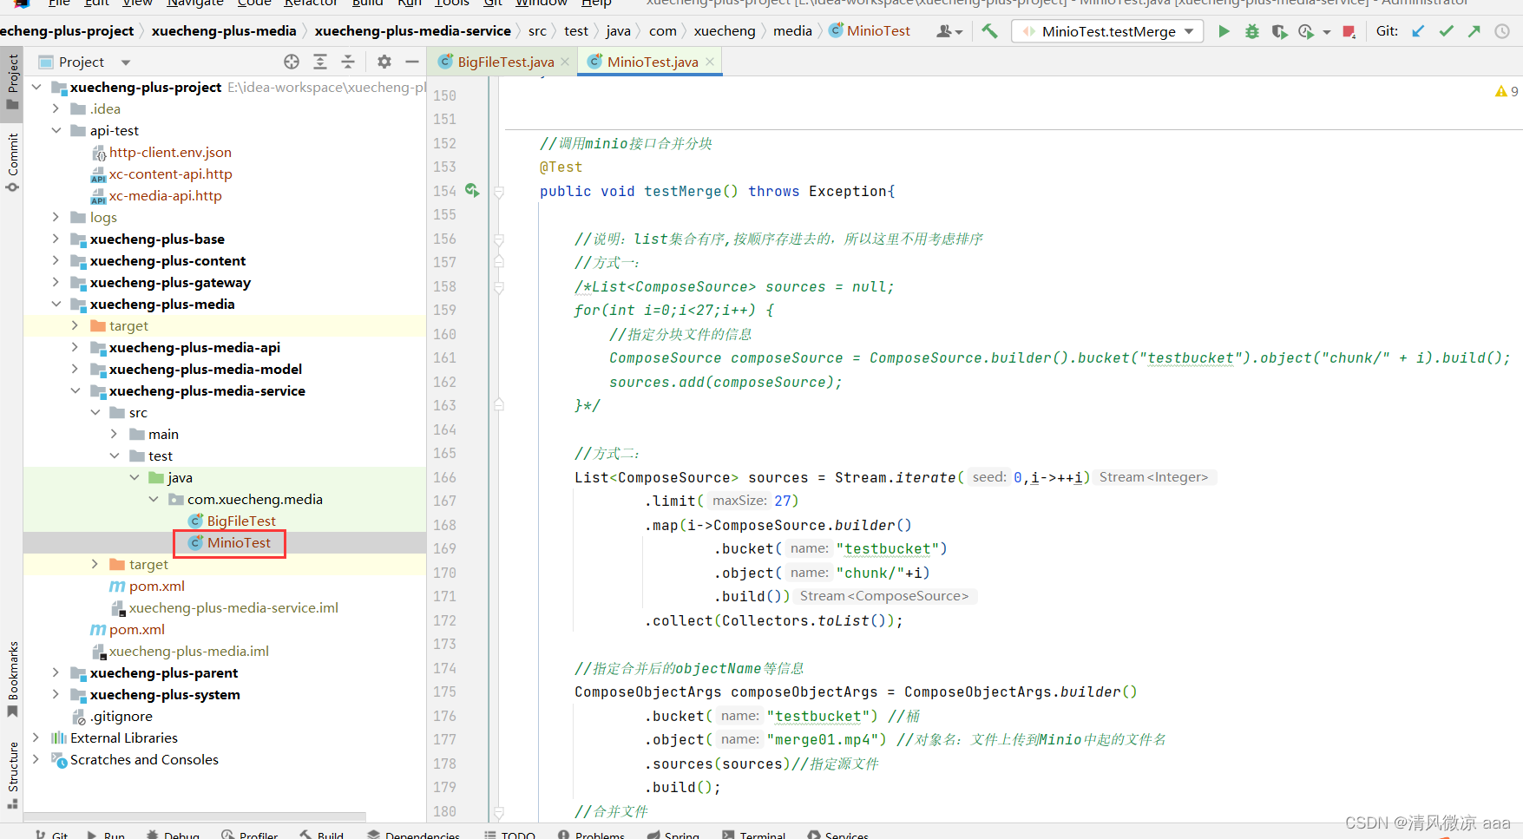Screen dimensions: 1523x839
Task: Run with coverage icon in toolbar
Action: [x=1279, y=32]
